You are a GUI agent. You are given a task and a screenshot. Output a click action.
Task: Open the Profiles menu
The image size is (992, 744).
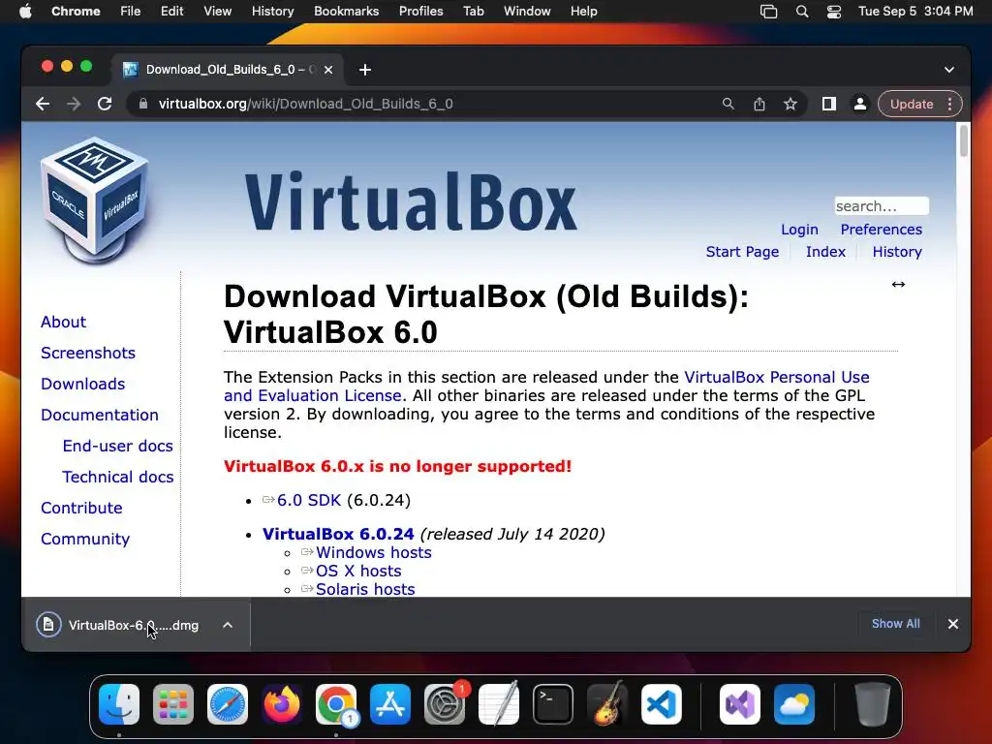(420, 12)
